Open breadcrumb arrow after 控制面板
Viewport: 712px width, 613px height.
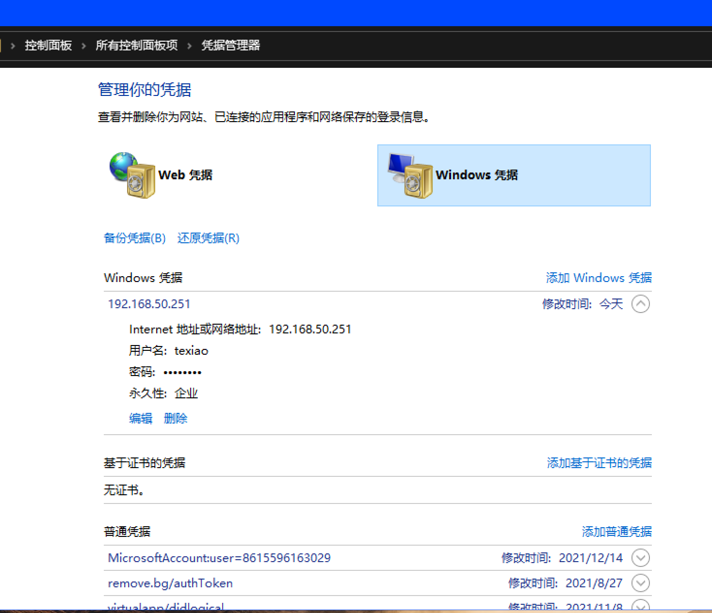point(84,46)
